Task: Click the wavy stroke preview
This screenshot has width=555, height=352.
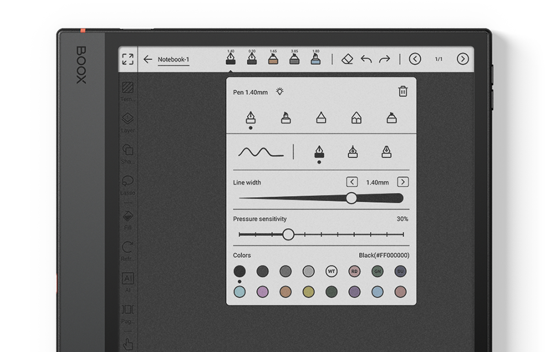Action: 261,152
